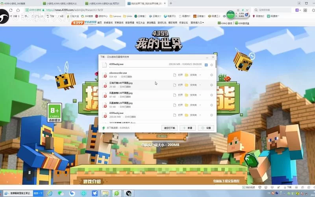This screenshot has height=197, width=315.
Task: Open folder for 凤凰香榭136平面图.jpg
Action: click(x=191, y=95)
